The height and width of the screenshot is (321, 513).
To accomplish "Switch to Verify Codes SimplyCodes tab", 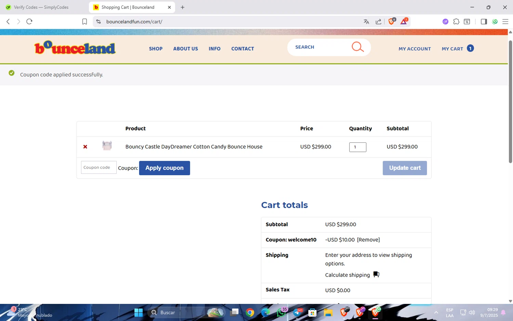I will (x=42, y=7).
